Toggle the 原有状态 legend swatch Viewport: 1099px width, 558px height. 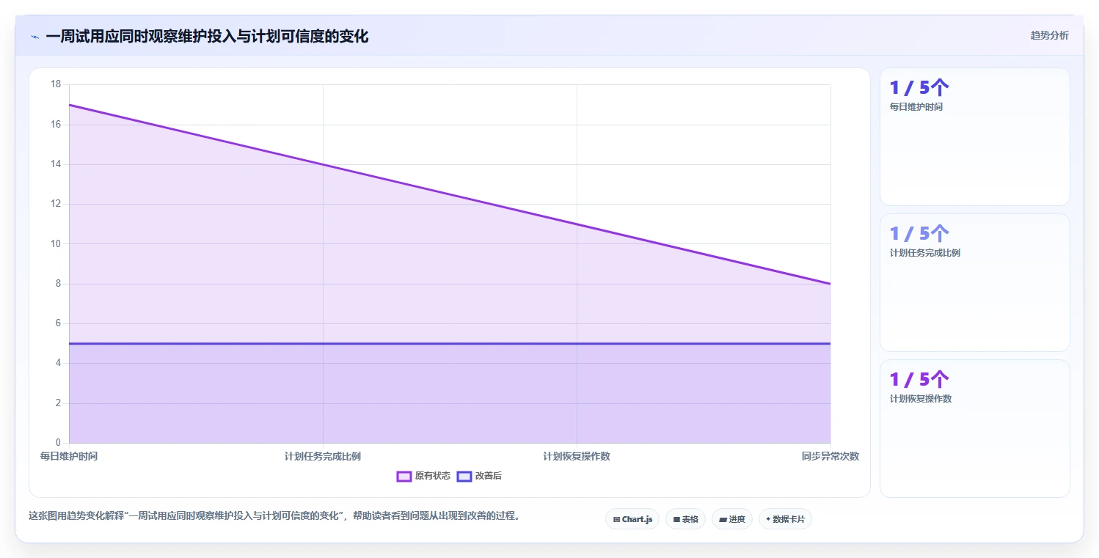pyautogui.click(x=404, y=476)
